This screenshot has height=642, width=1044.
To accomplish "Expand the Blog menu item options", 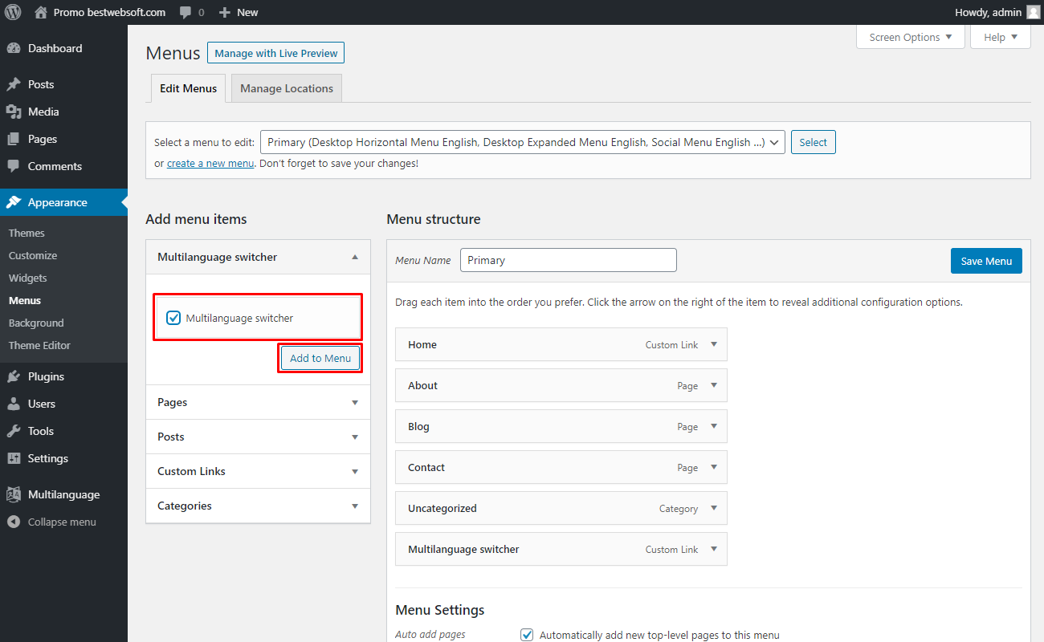I will coord(713,426).
